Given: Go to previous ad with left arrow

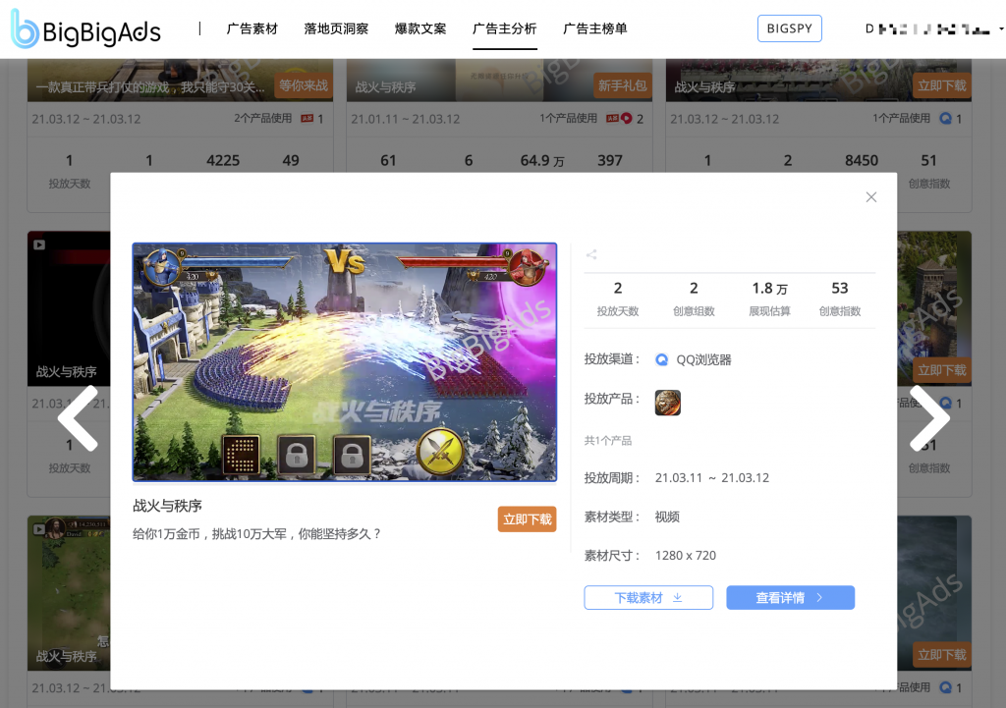Looking at the screenshot, I should pos(78,418).
